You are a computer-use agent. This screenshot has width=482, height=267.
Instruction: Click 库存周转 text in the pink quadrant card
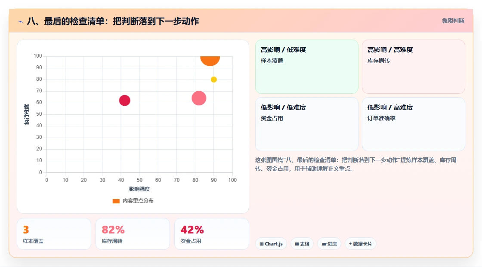tap(378, 61)
